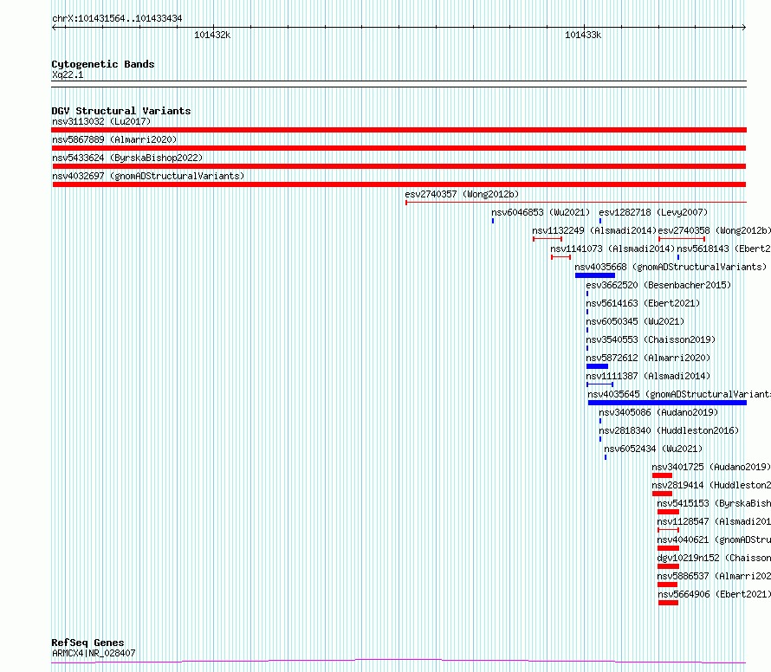
Task: Click the red bar under dgv10219n152
Action: 668,566
